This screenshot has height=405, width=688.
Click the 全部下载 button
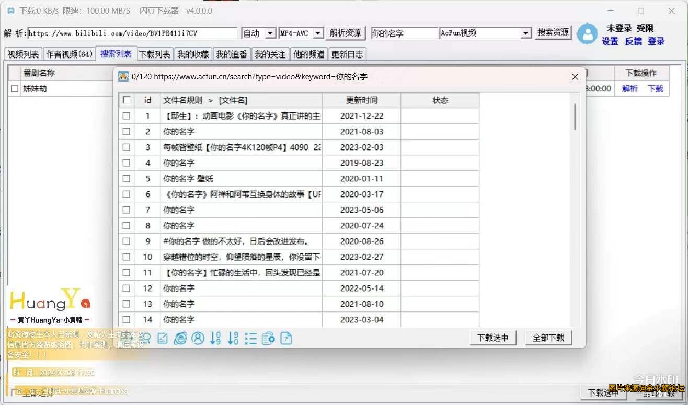[548, 338]
